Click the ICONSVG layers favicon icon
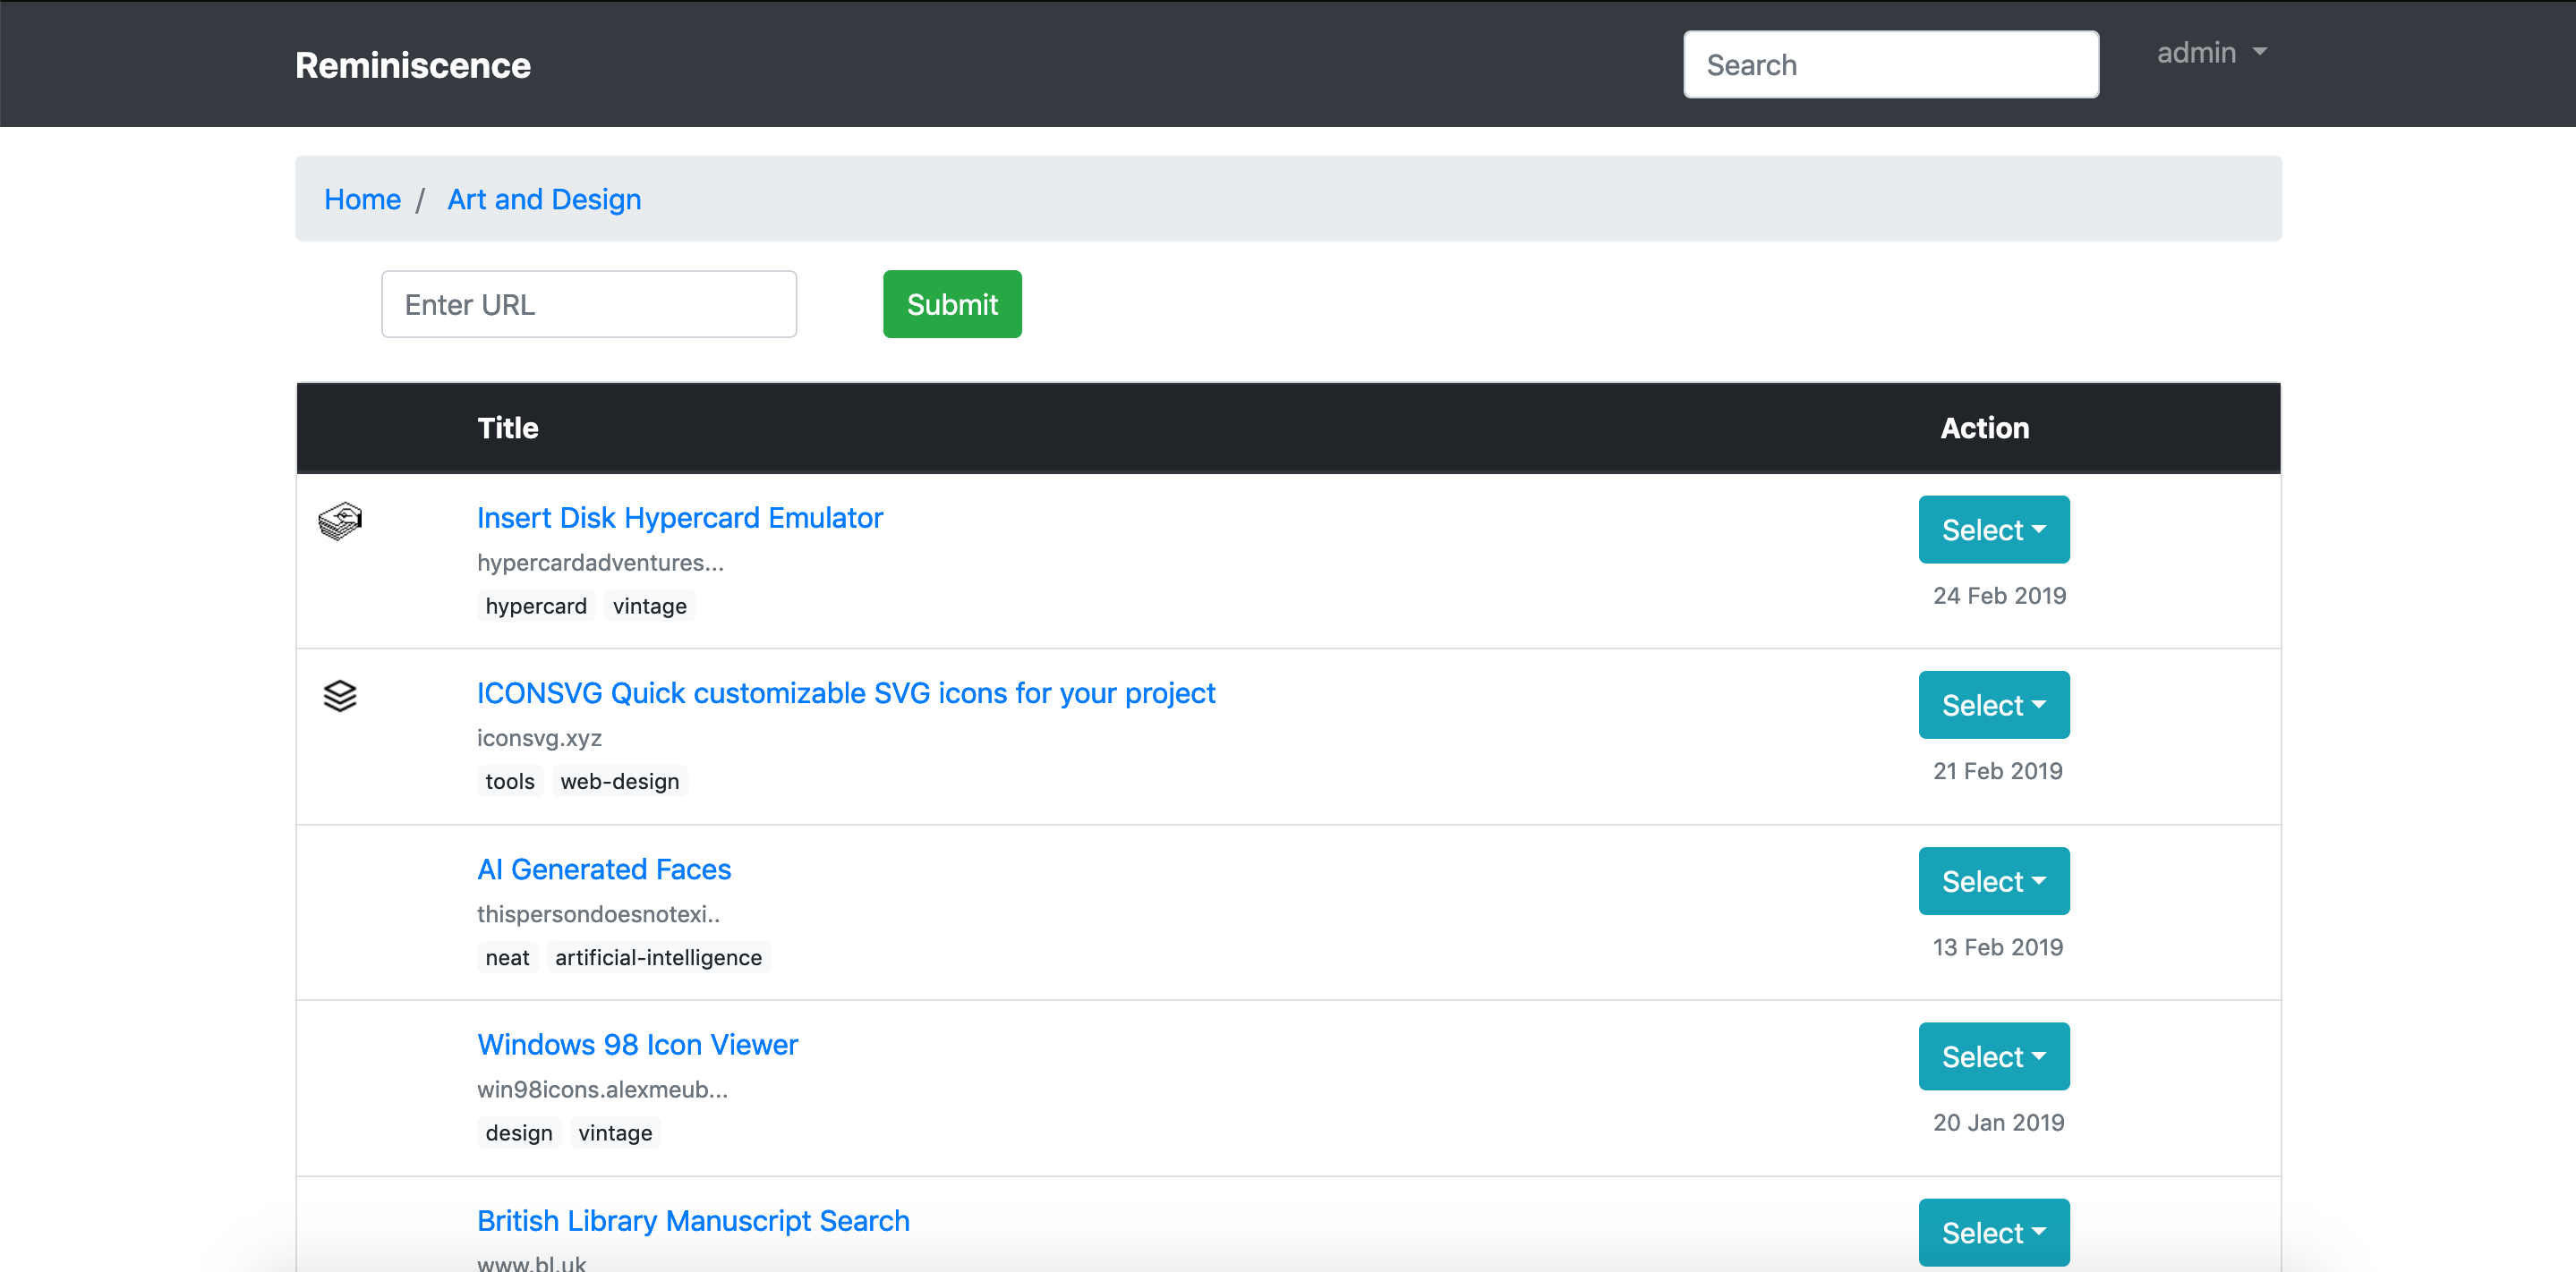 tap(340, 695)
